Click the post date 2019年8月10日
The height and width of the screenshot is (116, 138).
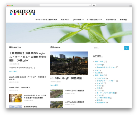(14, 64)
